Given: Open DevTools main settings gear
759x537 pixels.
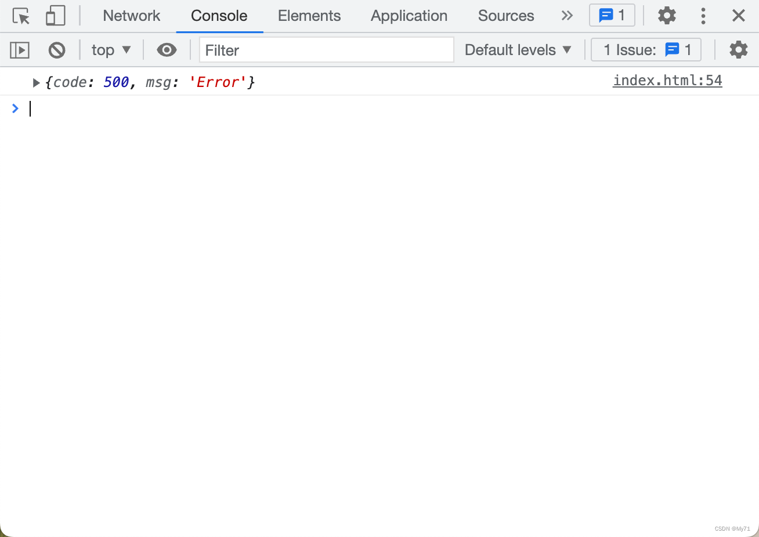Looking at the screenshot, I should (667, 16).
